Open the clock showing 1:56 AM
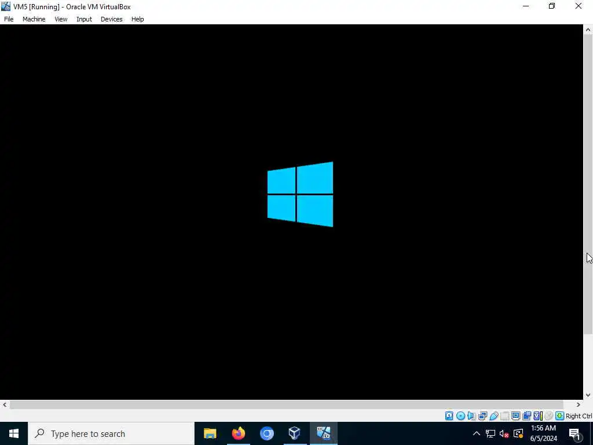This screenshot has width=593, height=445. click(x=543, y=433)
